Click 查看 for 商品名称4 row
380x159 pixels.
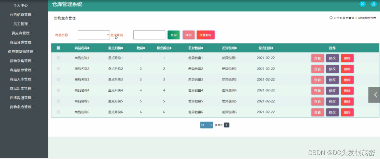pos(318,91)
